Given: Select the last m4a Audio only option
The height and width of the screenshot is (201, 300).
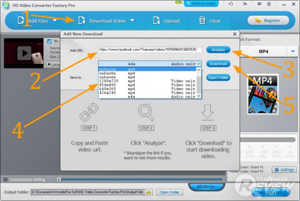Looking at the screenshot, I should [x=148, y=96].
